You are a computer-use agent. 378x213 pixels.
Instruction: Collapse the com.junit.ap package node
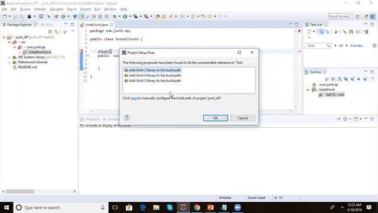pyautogui.click(x=14, y=47)
